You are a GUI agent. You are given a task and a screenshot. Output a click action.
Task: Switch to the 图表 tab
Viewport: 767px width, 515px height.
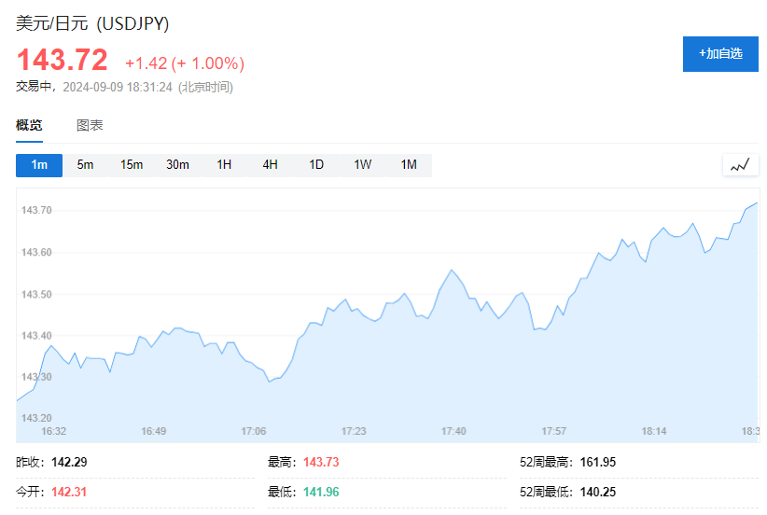(90, 125)
